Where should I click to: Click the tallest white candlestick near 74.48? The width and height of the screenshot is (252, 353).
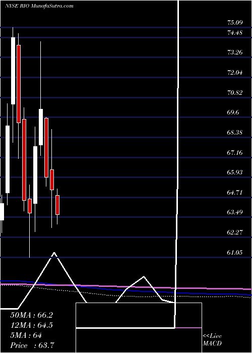(x=13, y=71)
